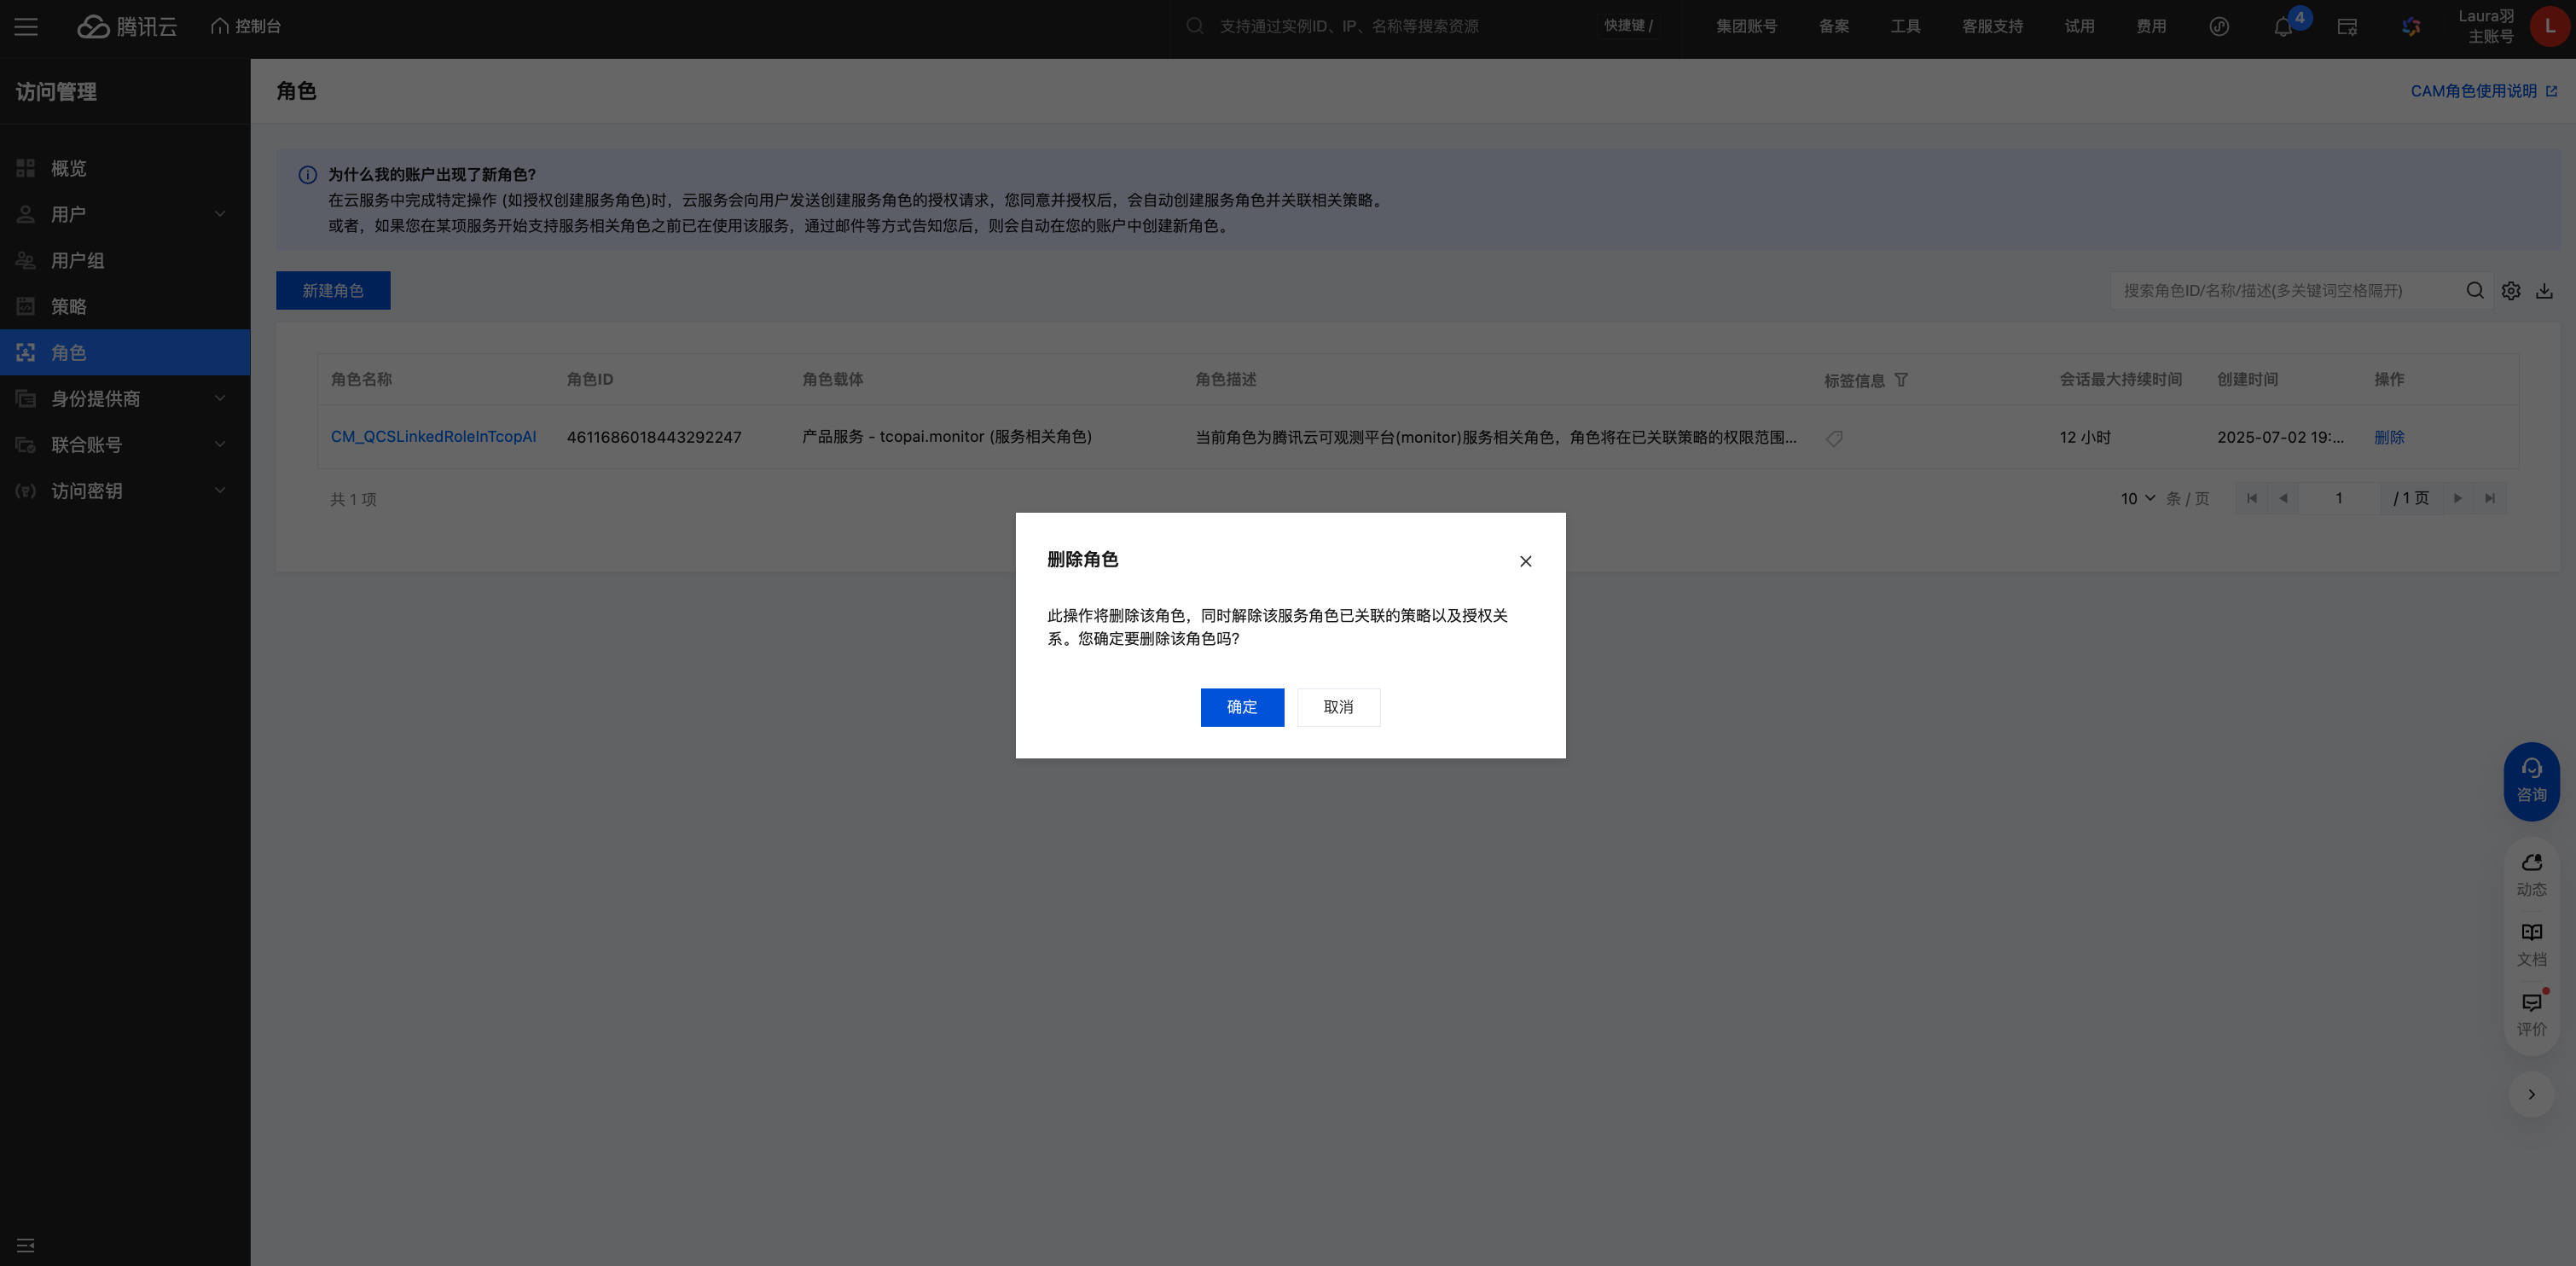Click the 评价 feedback icon
This screenshot has width=2576, height=1266.
[2530, 1014]
